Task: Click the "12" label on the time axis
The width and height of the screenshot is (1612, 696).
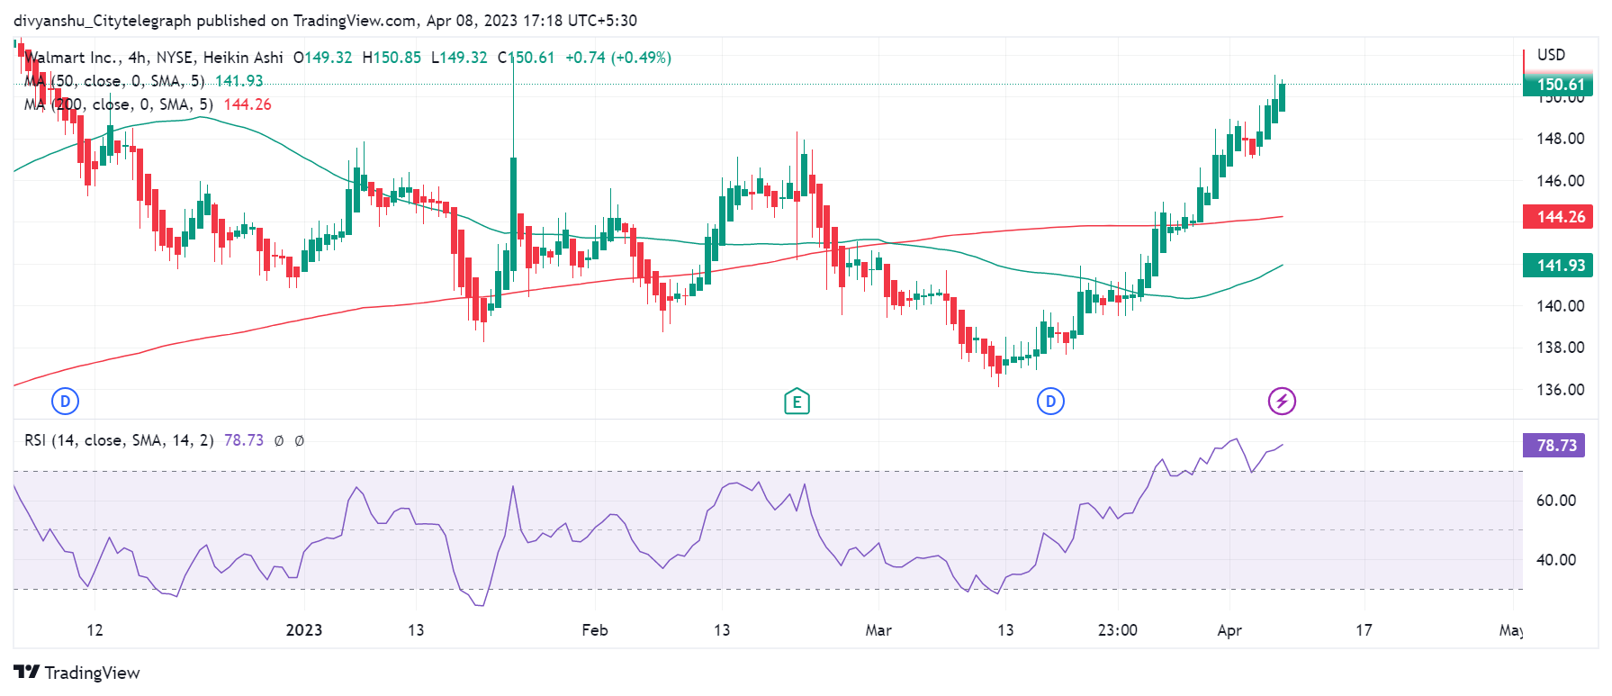Action: click(x=95, y=630)
